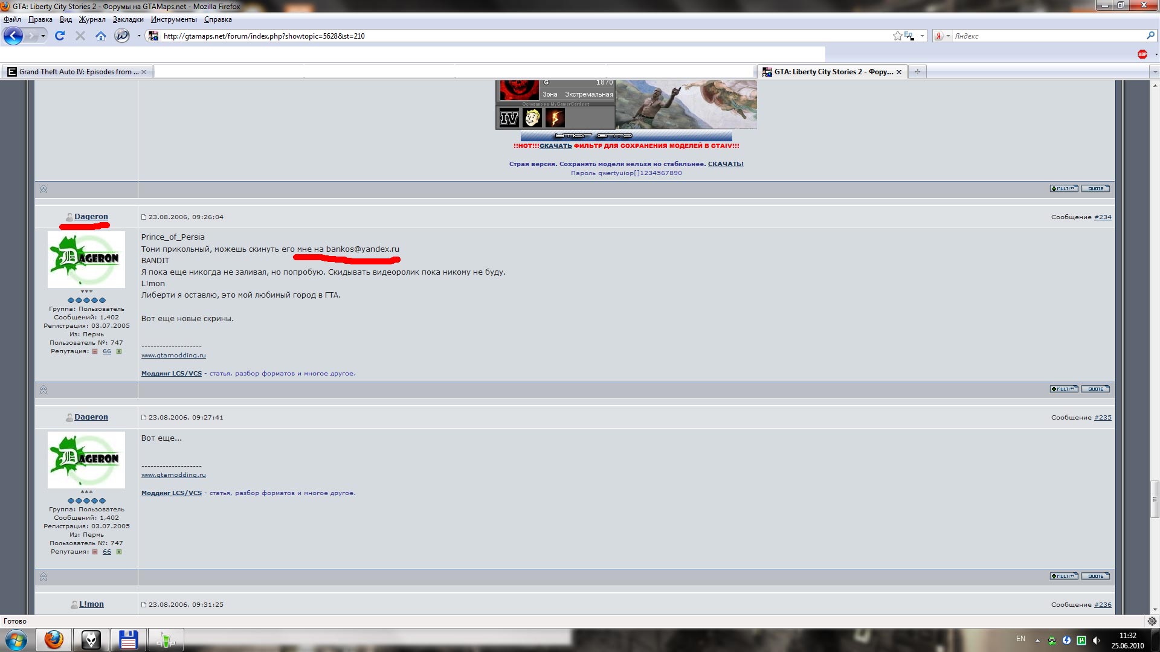This screenshot has width=1160, height=652.
Task: Click QUOTE for message #234
Action: tap(1095, 389)
